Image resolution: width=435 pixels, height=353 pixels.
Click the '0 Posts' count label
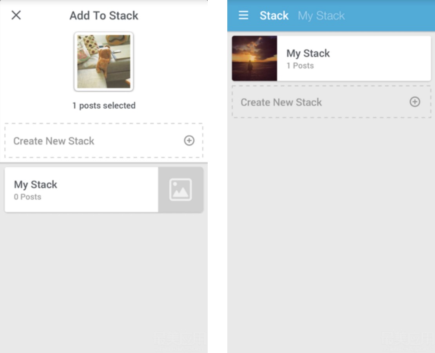27,197
